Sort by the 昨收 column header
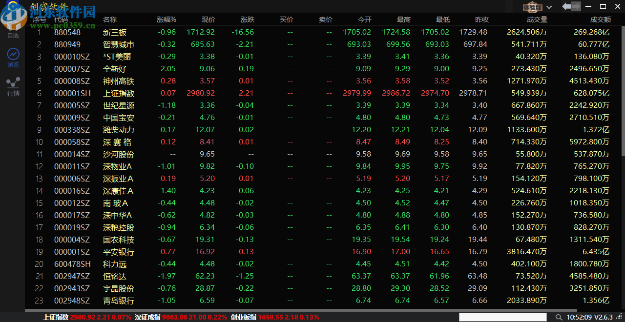Viewport: 625px width, 322px height. click(x=481, y=20)
